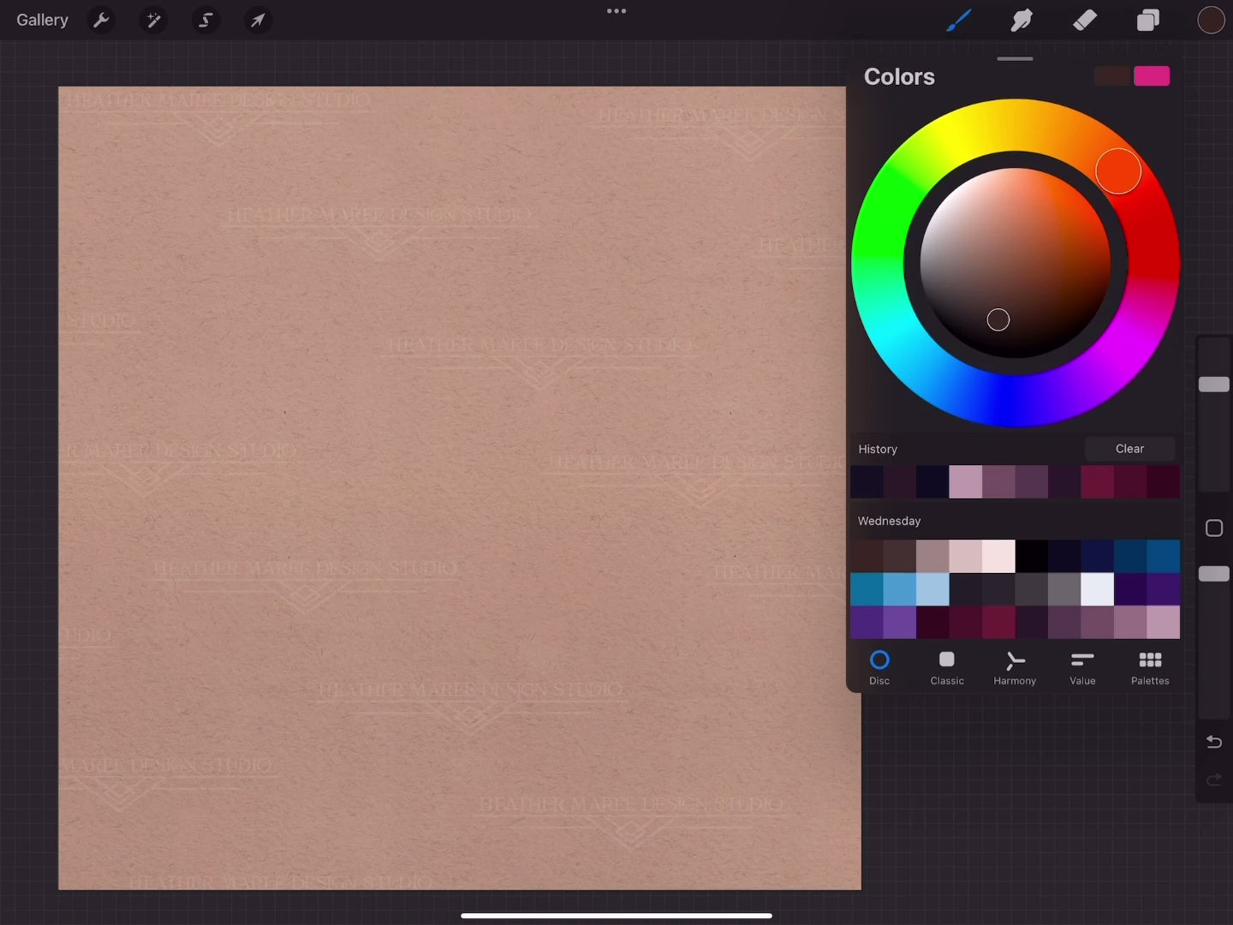
Task: Open the Actions wrench menu
Action: click(101, 20)
